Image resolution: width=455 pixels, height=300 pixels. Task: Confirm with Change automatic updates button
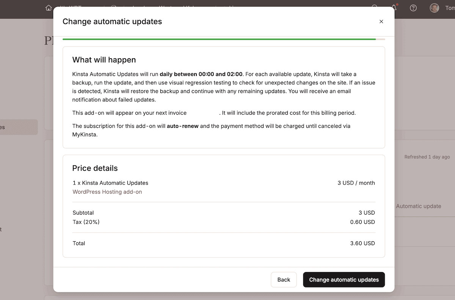344,280
